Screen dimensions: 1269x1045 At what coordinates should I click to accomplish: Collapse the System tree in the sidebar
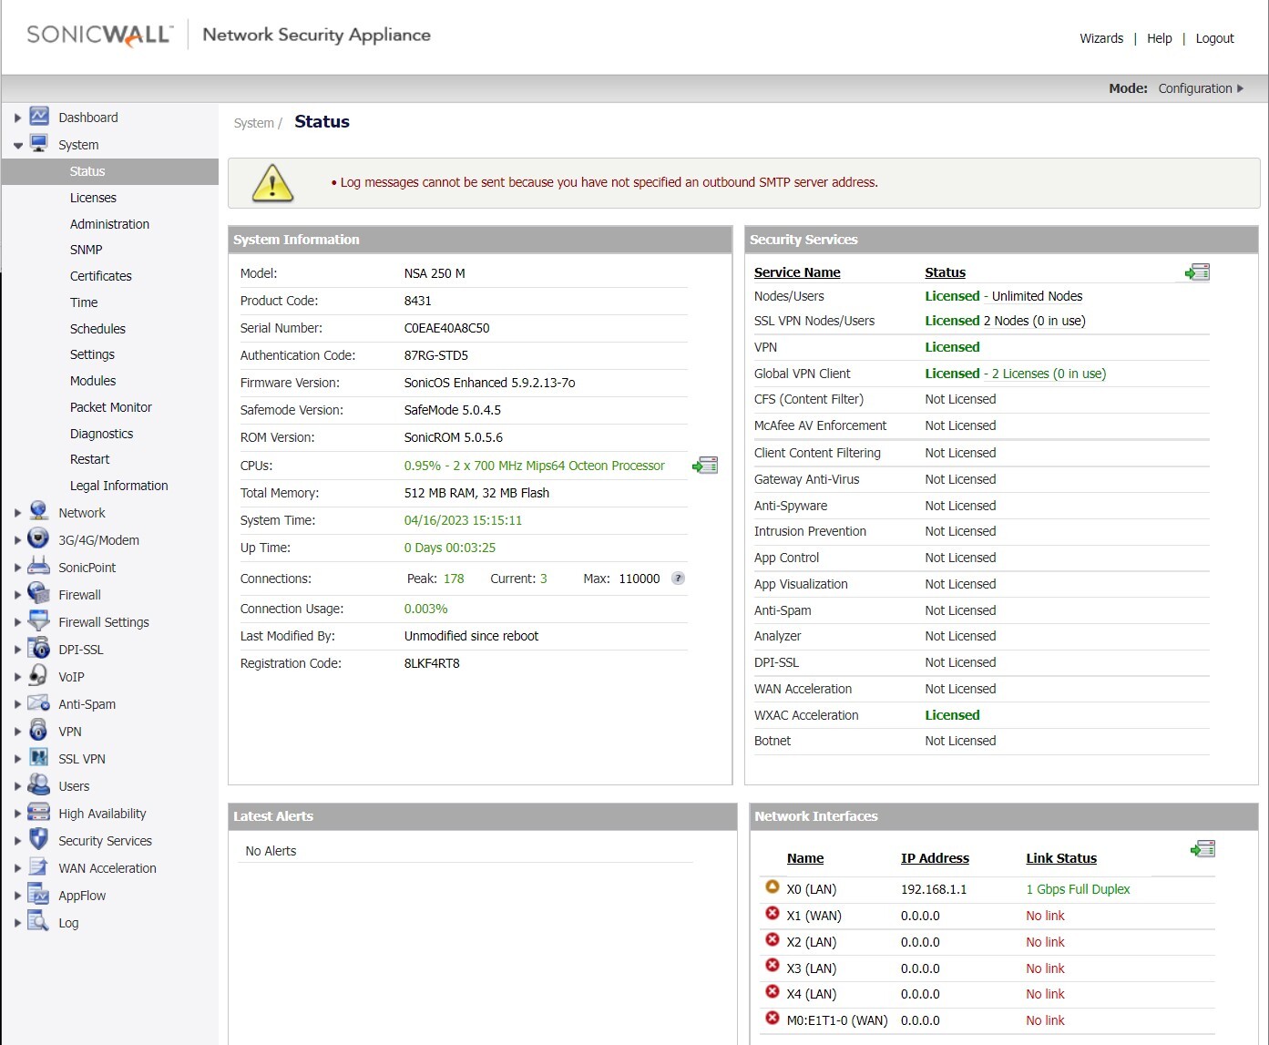coord(17,144)
